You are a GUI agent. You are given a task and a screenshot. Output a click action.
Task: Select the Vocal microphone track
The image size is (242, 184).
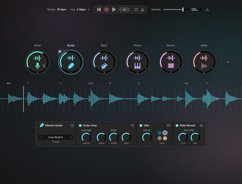[37, 62]
